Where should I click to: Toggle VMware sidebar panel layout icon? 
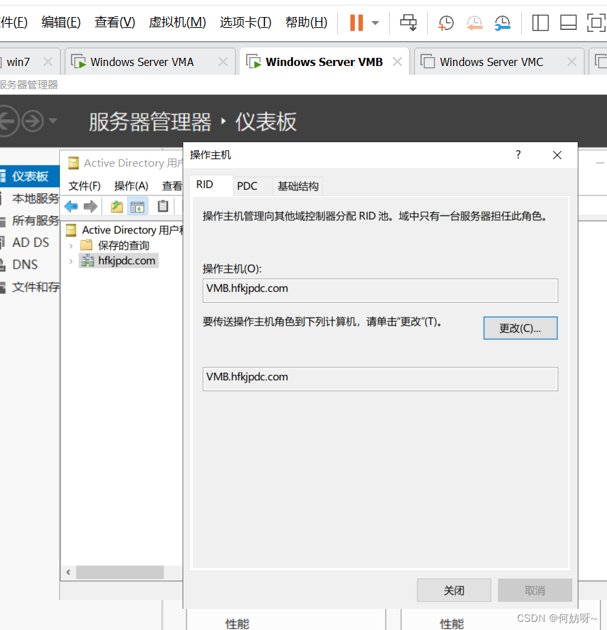[x=540, y=22]
